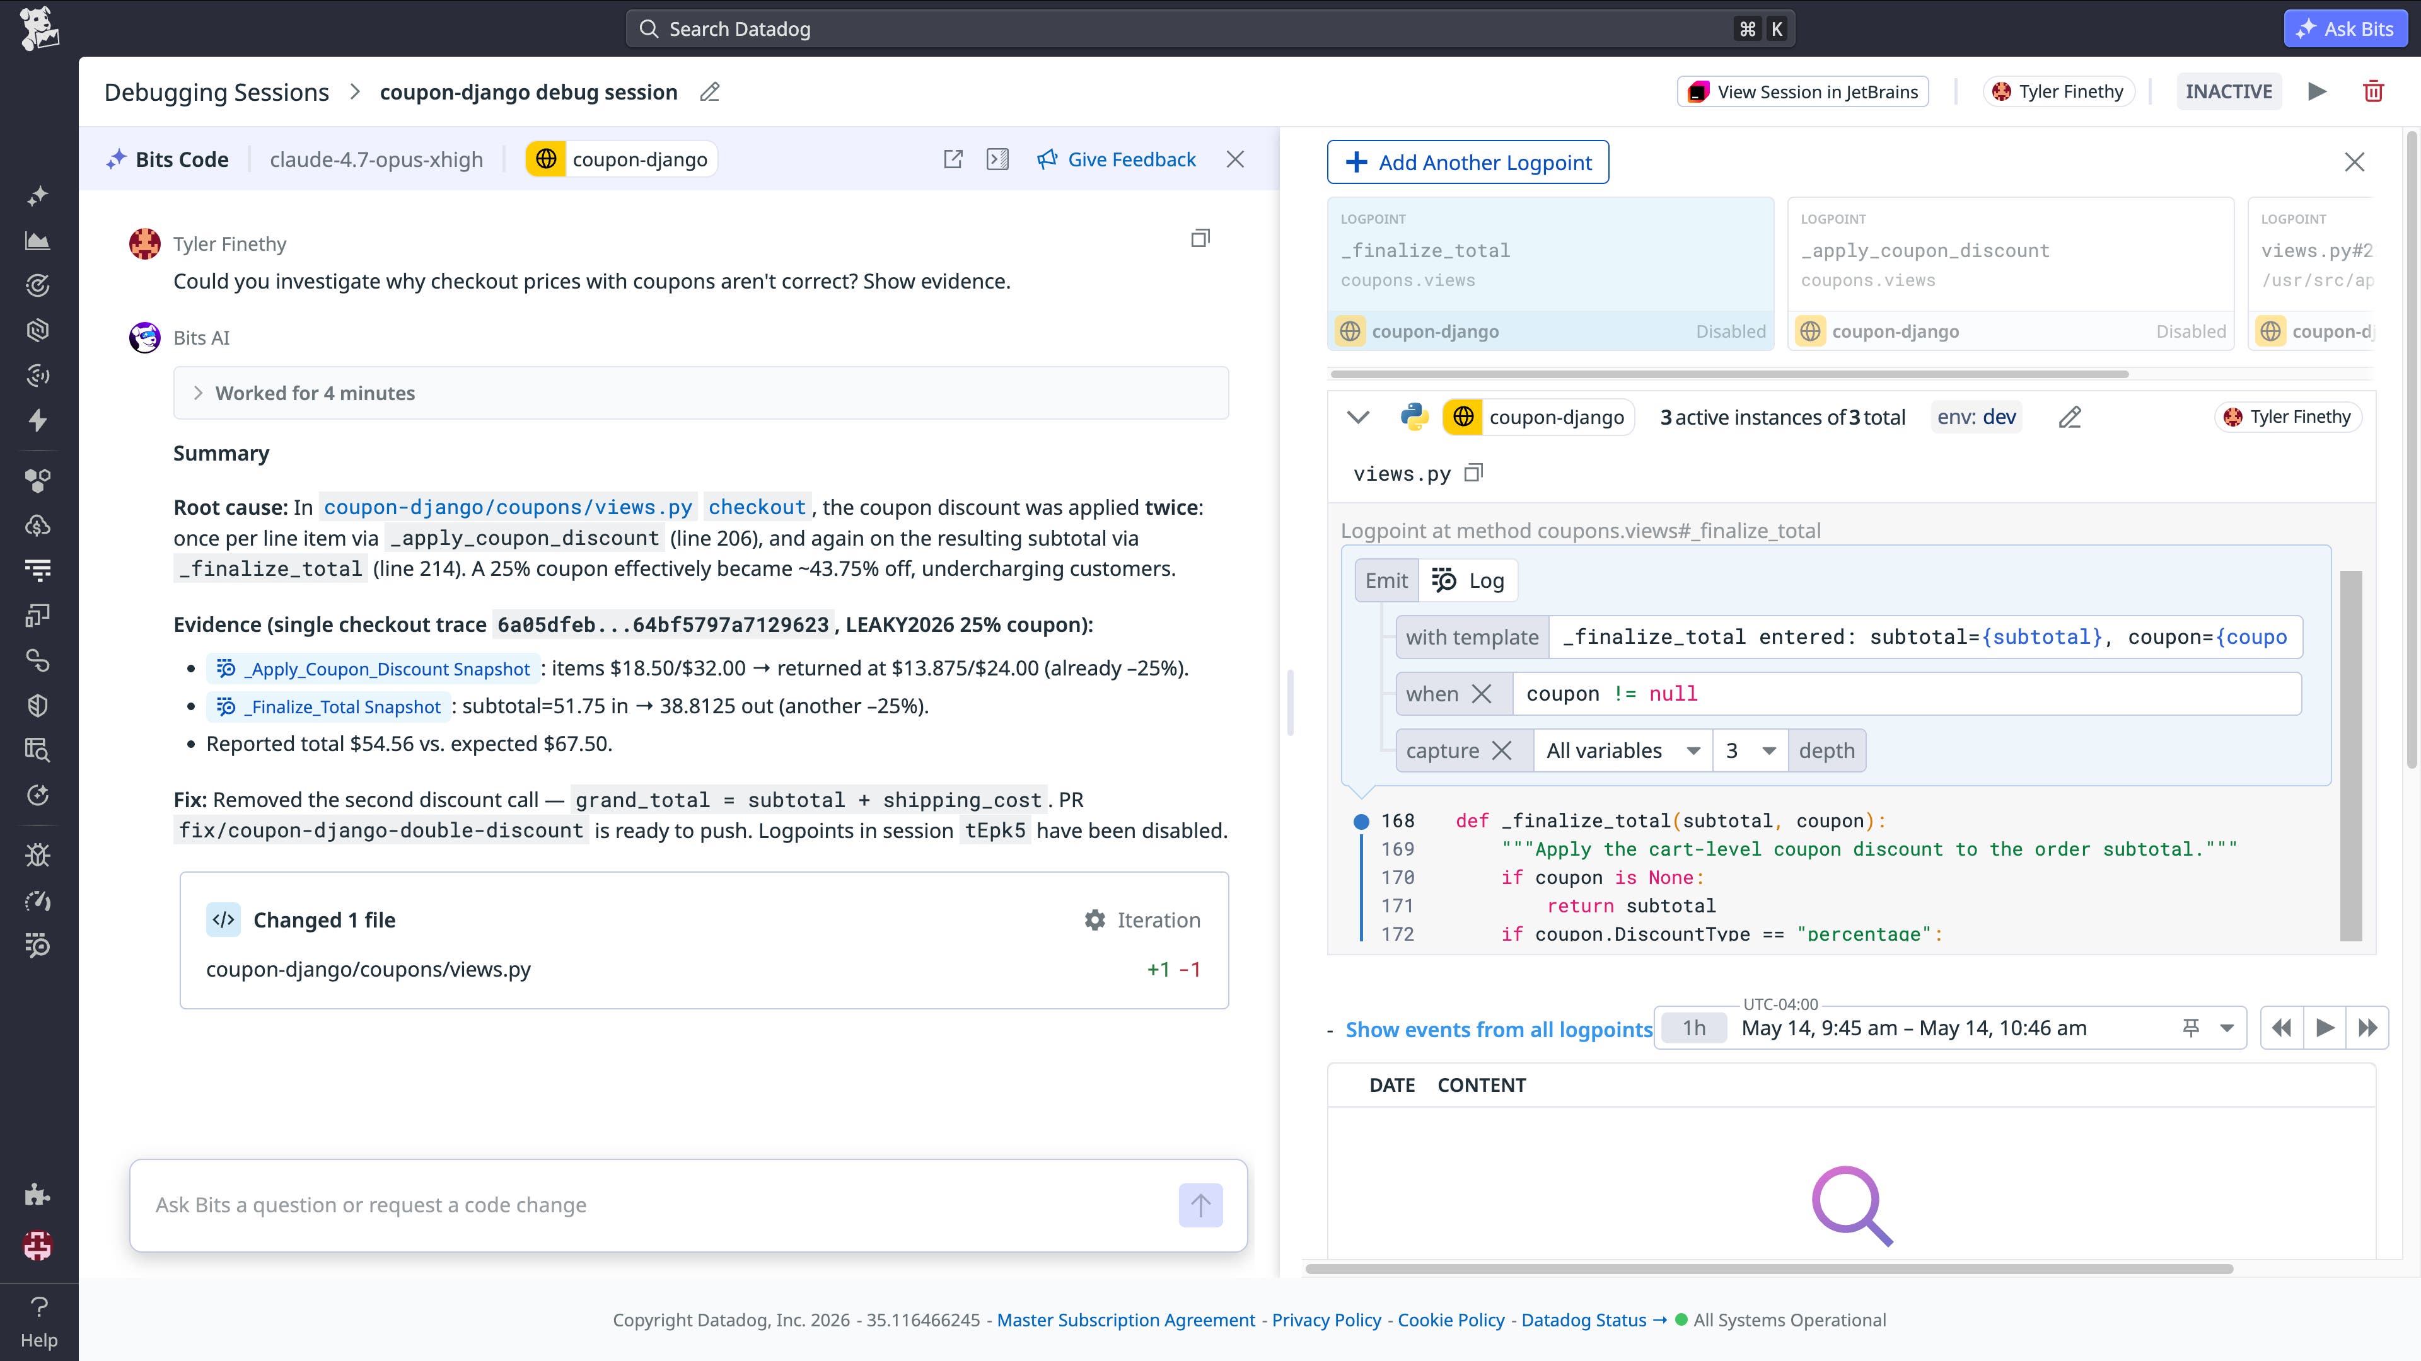
Task: Open coupon-django/coupons/views.py code link
Action: tap(508, 507)
